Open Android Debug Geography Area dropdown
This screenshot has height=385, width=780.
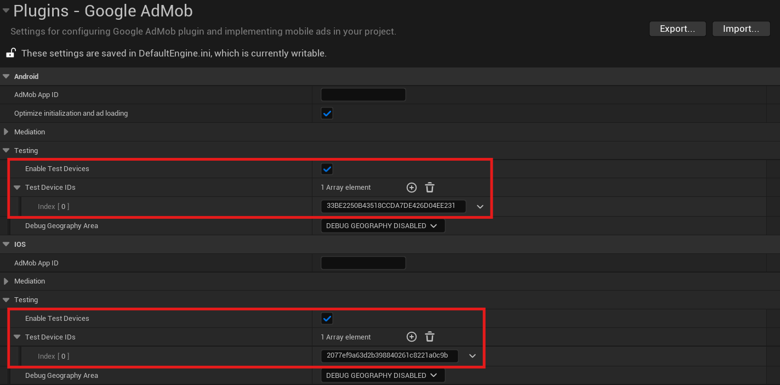coord(382,226)
